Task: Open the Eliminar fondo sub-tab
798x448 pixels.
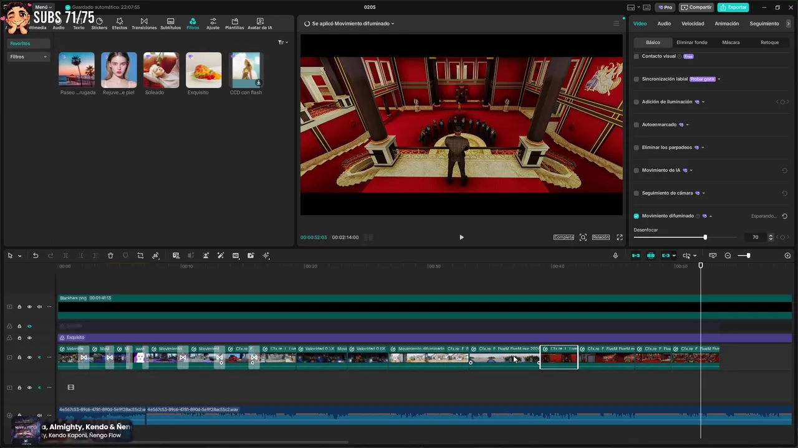Action: click(692, 42)
